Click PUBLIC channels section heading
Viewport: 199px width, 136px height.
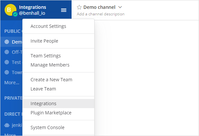13,31
